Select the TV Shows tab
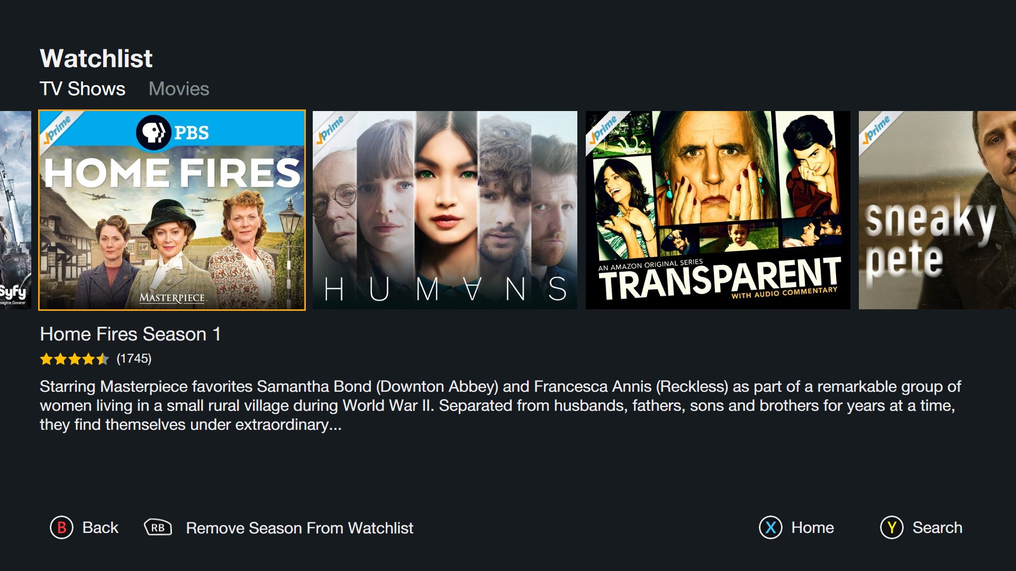This screenshot has height=571, width=1016. [x=83, y=89]
